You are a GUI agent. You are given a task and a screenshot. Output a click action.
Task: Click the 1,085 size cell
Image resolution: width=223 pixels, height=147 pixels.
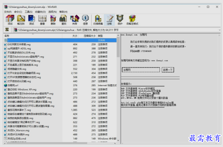tap(74, 110)
